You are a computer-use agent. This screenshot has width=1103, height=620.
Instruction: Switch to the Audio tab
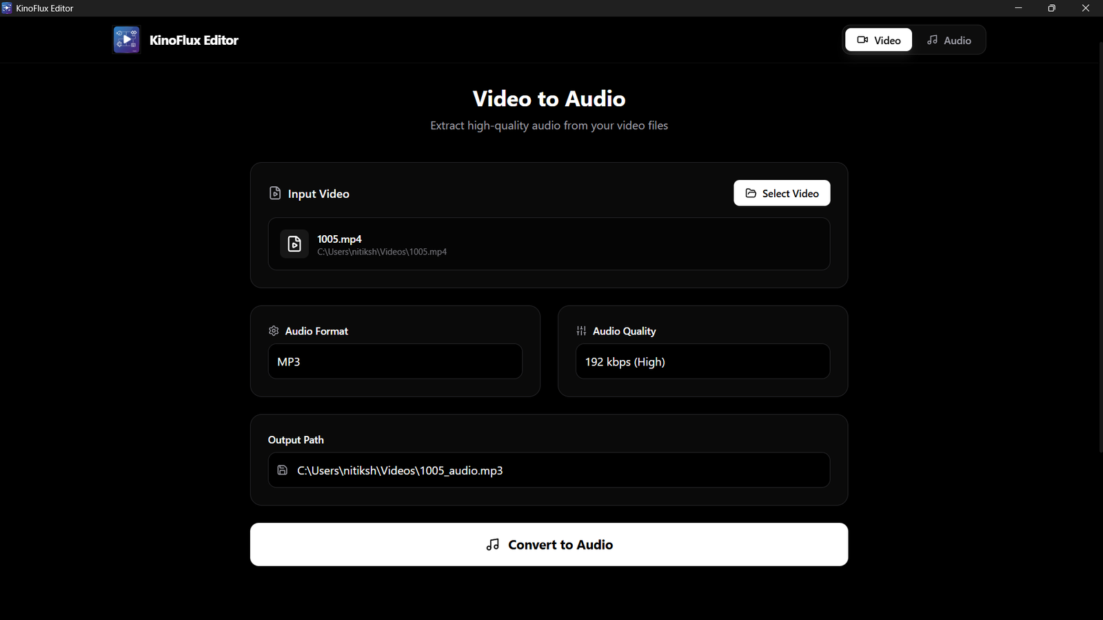click(949, 40)
